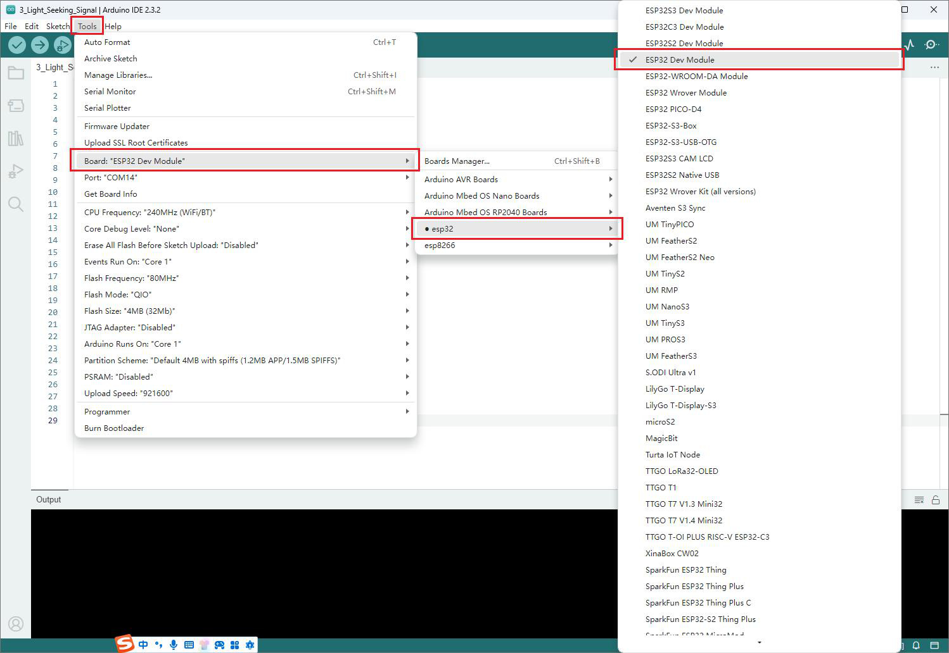Viewport: 949px width, 653px height.
Task: Open the File menu
Action: [11, 26]
